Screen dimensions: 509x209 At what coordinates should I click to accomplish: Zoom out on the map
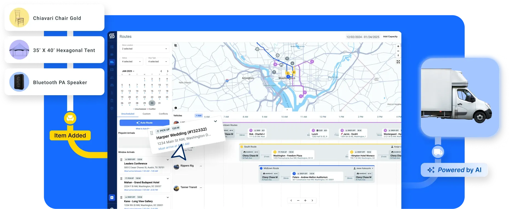pyautogui.click(x=398, y=51)
